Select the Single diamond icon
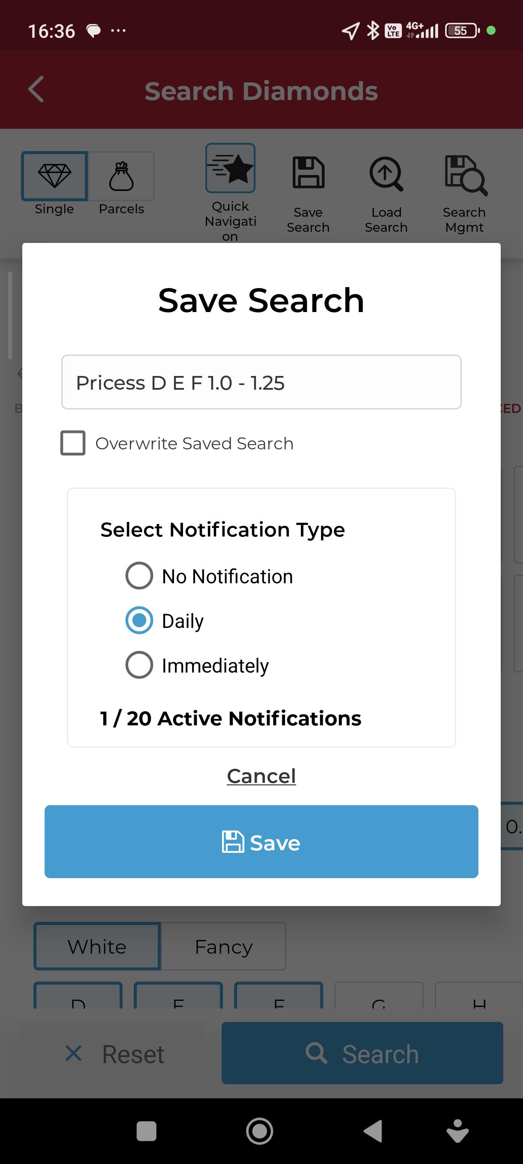The width and height of the screenshot is (523, 1164). pyautogui.click(x=54, y=176)
